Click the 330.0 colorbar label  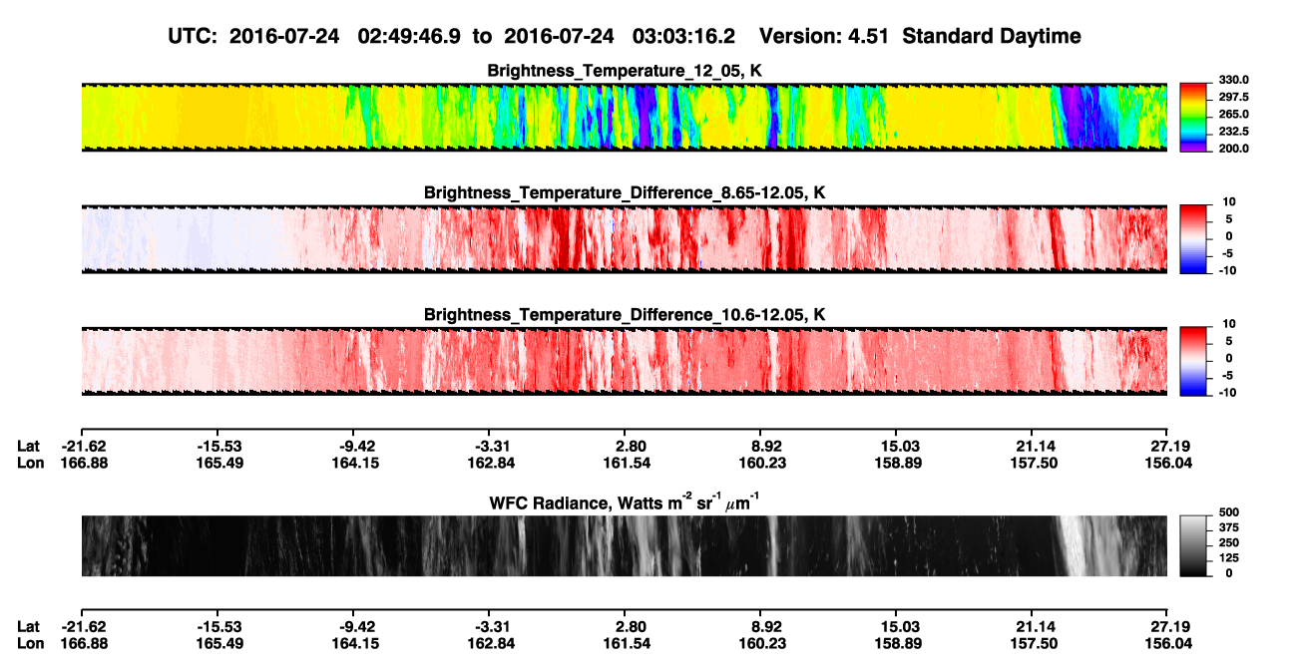[x=1232, y=80]
